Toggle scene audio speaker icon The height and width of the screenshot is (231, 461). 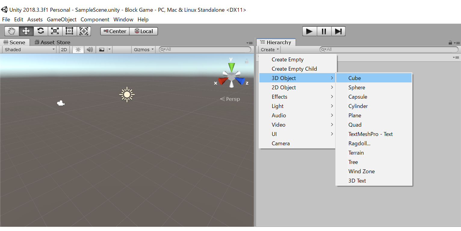90,50
